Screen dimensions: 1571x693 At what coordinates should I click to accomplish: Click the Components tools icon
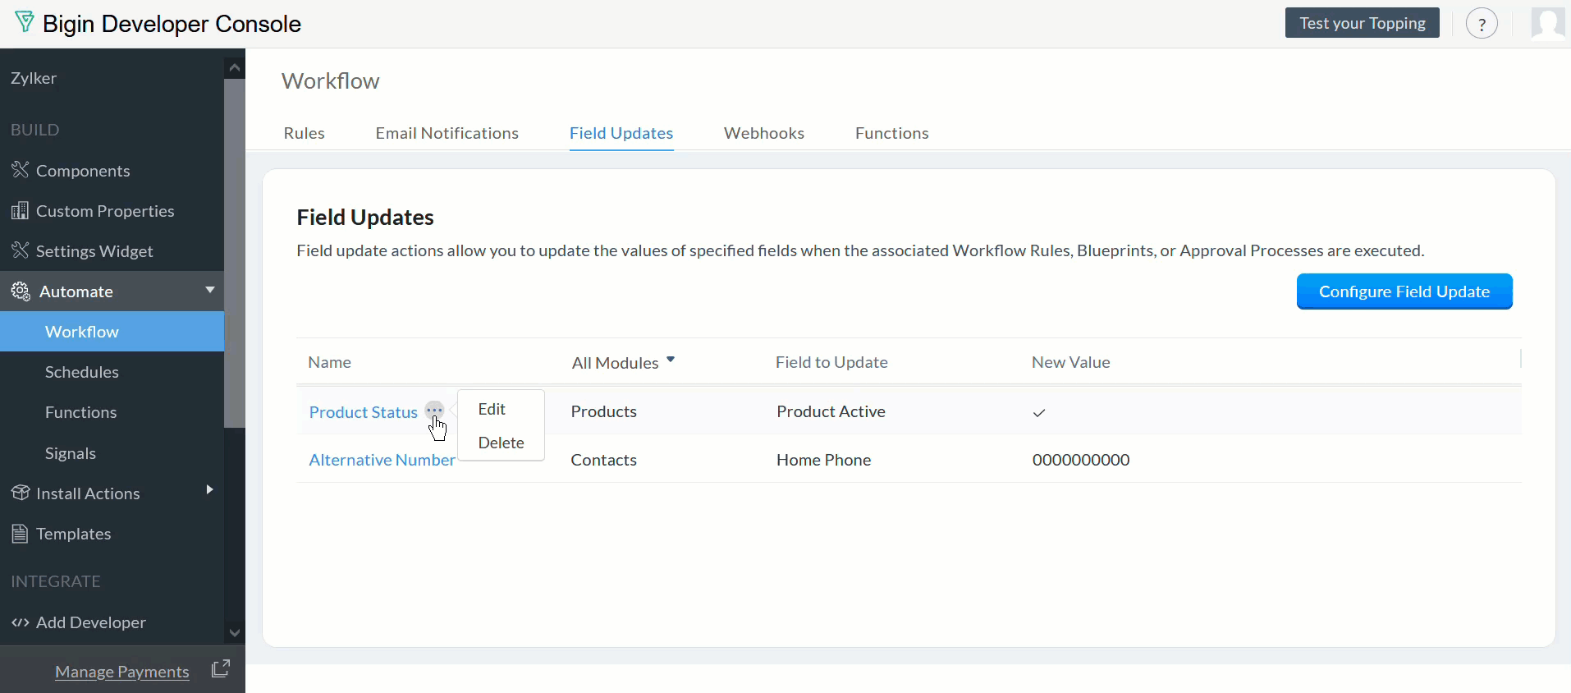[x=21, y=170]
